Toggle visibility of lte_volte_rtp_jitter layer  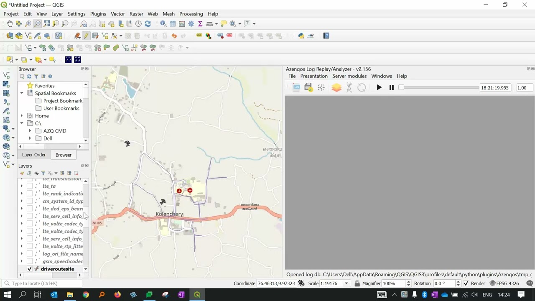[x=30, y=246]
